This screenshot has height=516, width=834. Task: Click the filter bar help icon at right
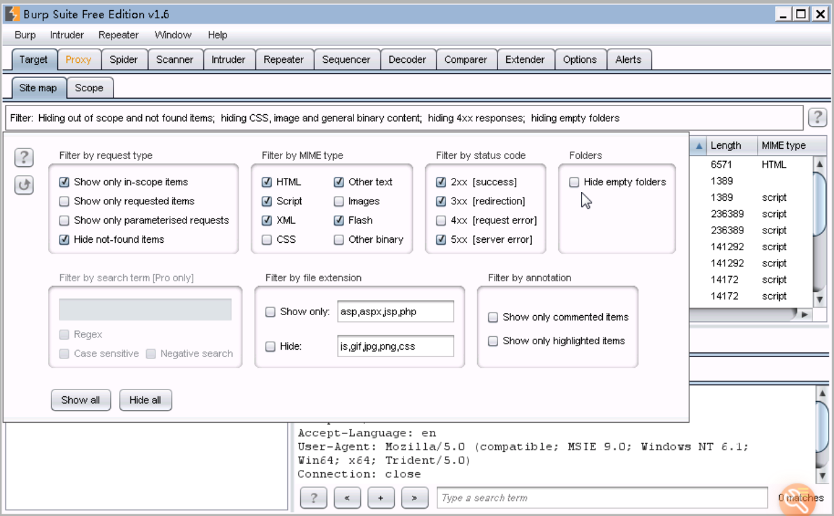click(817, 118)
